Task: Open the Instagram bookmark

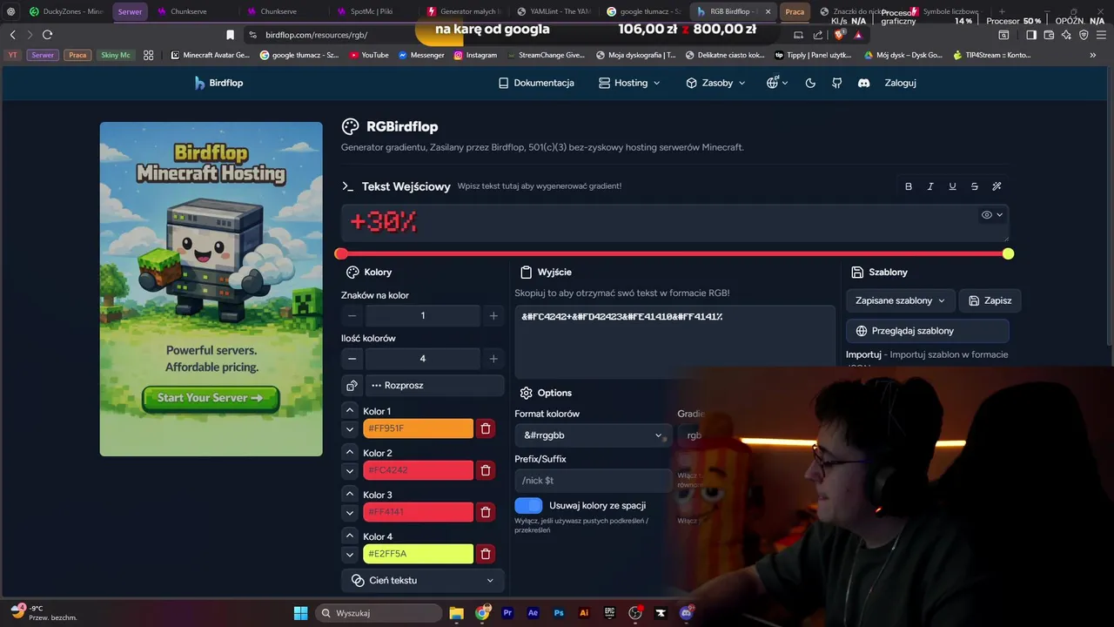Action: coord(475,55)
